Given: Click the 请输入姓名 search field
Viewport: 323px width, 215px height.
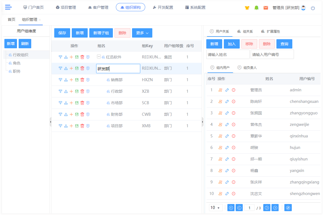Looking at the screenshot, I should (228, 55).
